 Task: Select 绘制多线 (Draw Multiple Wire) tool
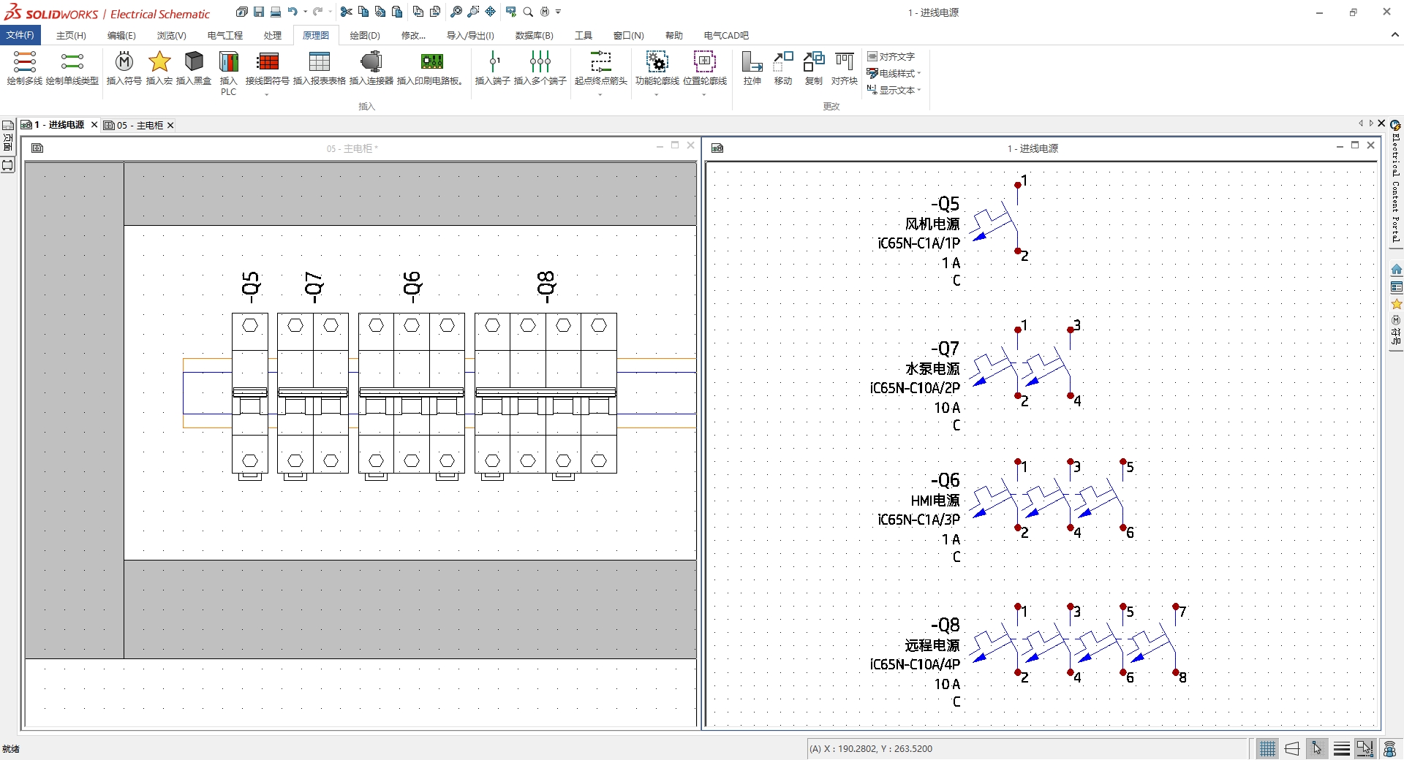(x=24, y=61)
